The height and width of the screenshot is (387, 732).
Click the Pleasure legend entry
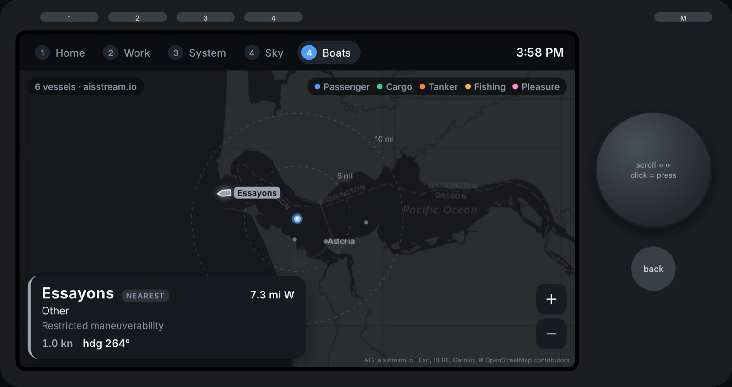[x=536, y=87]
